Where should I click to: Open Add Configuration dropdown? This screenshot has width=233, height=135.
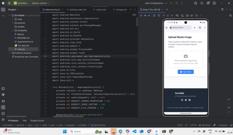[x=156, y=3]
